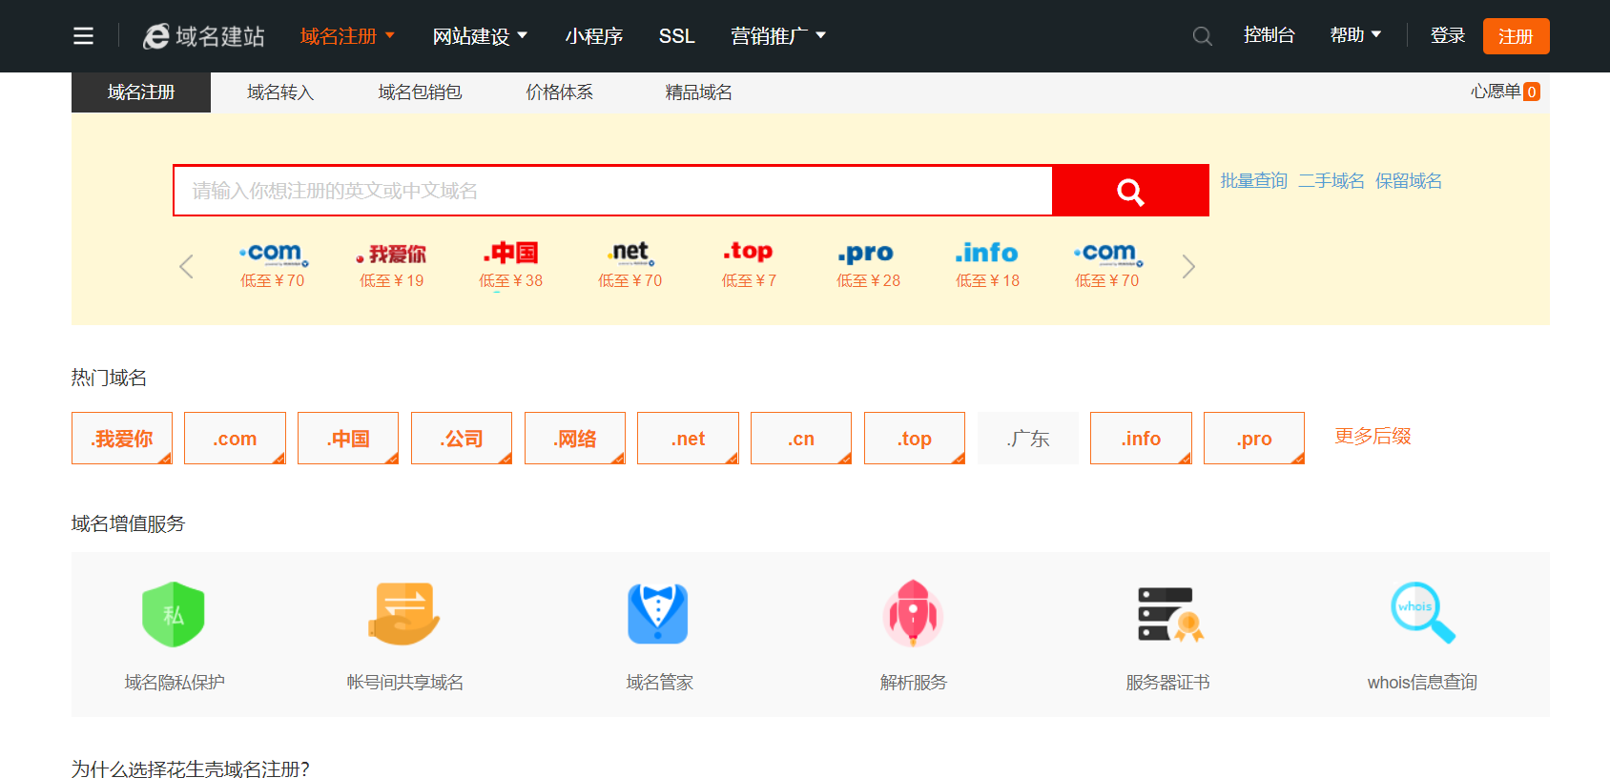This screenshot has height=778, width=1610.
Task: Switch to the 精品域名 tab
Action: tap(699, 92)
